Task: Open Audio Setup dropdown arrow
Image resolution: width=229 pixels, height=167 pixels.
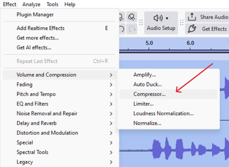Action: (x=167, y=18)
